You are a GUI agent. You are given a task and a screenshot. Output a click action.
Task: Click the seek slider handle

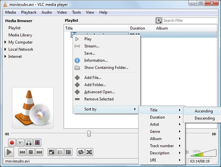click(x=89, y=134)
